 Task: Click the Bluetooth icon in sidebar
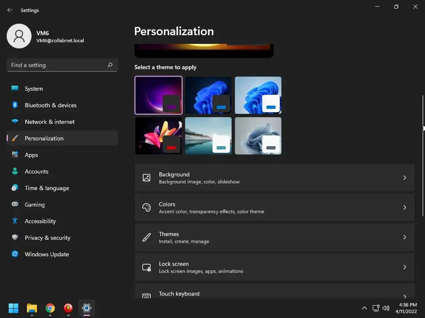pyautogui.click(x=15, y=105)
